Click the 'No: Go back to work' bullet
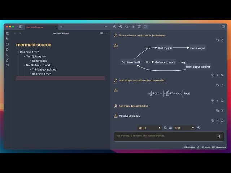Viewport: 231px width, 173px height. coord(38,65)
